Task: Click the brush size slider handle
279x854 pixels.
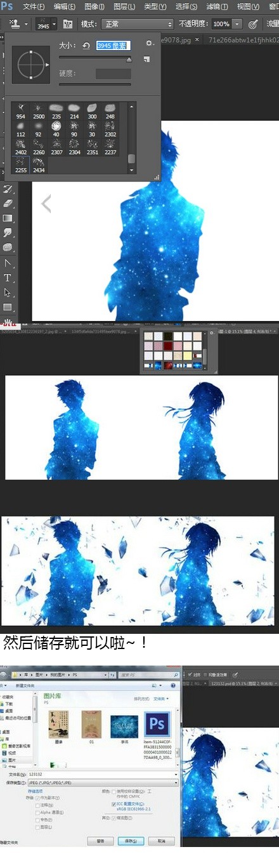Action: click(x=129, y=60)
